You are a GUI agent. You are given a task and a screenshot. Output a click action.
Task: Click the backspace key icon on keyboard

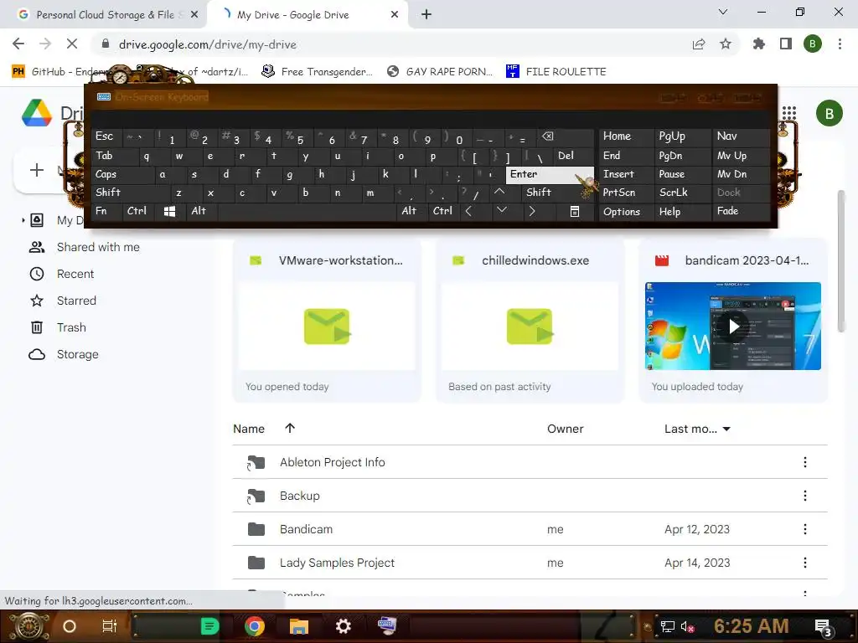click(x=566, y=136)
